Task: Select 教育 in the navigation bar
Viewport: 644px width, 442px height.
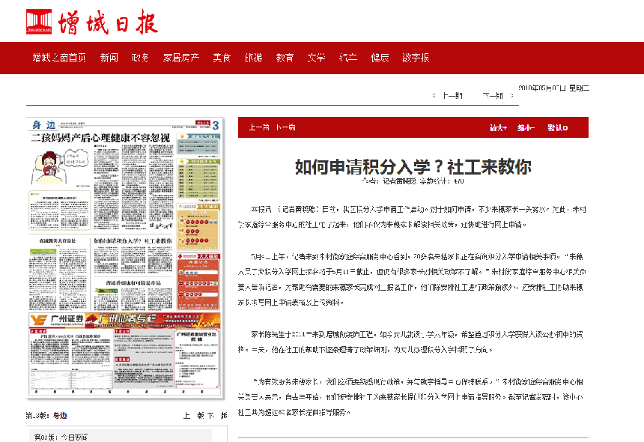Action: click(285, 58)
